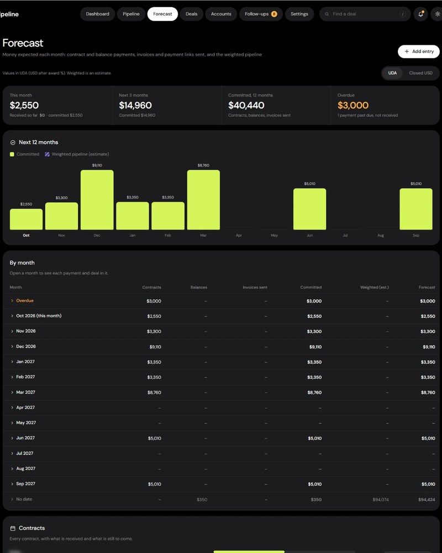Select the Forecast tab
The image size is (442, 553).
(x=162, y=14)
